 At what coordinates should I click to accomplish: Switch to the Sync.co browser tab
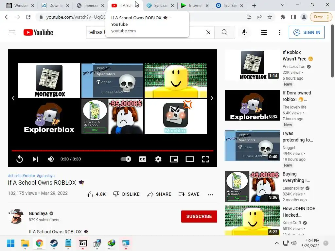161,6
